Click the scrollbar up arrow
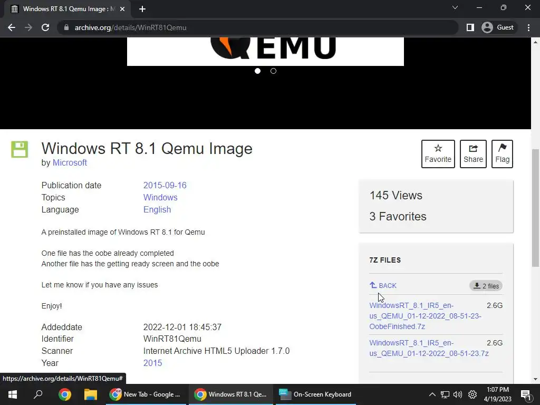 tap(535, 42)
